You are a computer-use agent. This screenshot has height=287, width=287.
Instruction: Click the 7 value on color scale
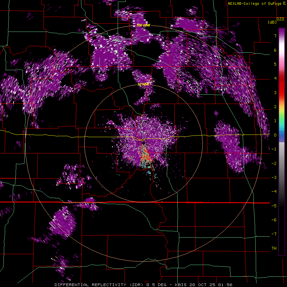click(275, 36)
